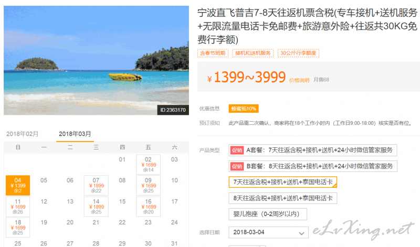Click the 月售68 monthly sales text
Image resolution: width=420 pixels, height=247 pixels.
pos(321,80)
